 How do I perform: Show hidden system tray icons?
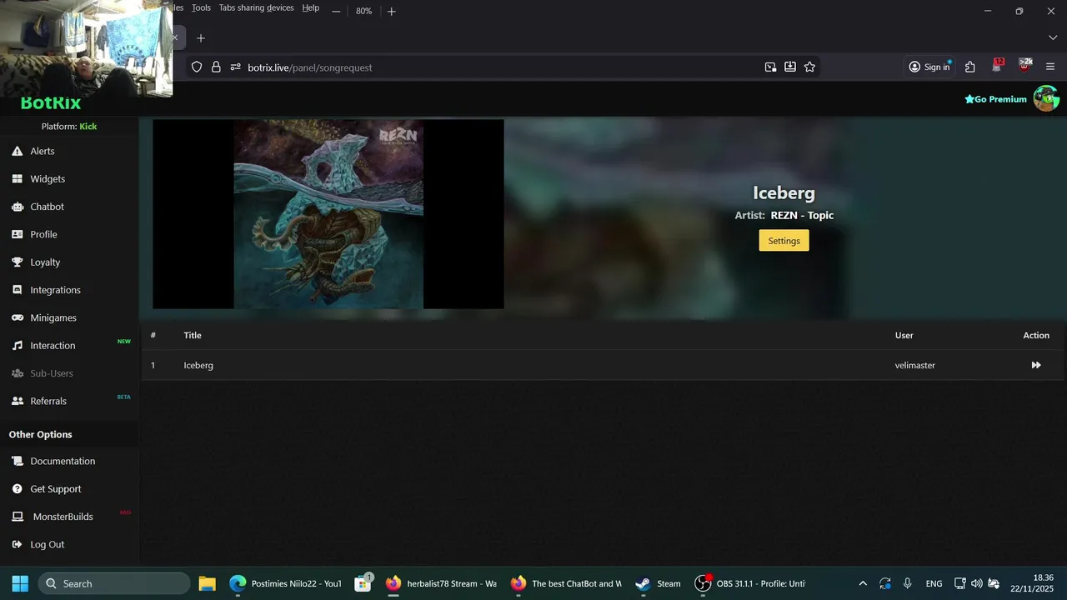tap(863, 583)
